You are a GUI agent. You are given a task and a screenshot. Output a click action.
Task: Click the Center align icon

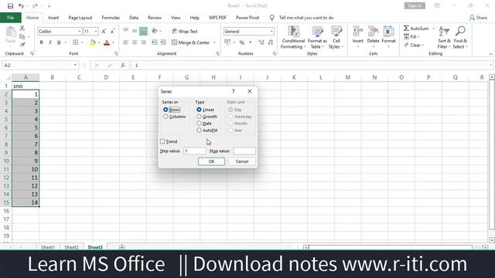coord(135,42)
